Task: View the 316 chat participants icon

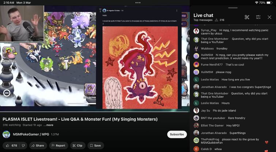Action: (216, 20)
